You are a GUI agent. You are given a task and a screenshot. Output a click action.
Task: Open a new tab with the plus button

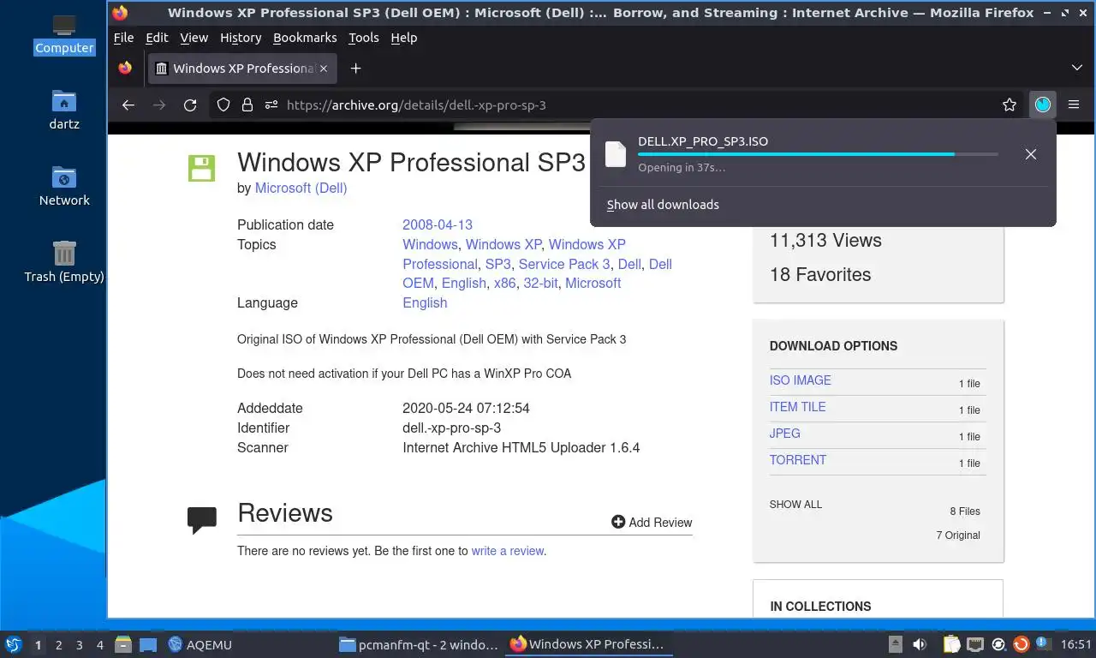click(356, 69)
